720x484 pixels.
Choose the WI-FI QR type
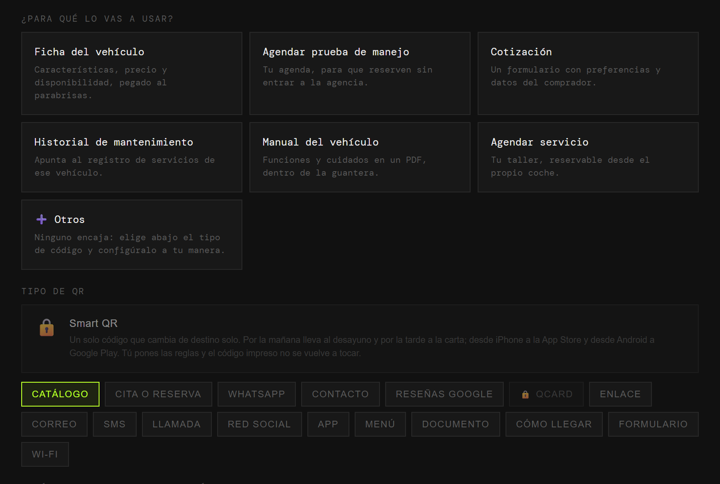45,454
